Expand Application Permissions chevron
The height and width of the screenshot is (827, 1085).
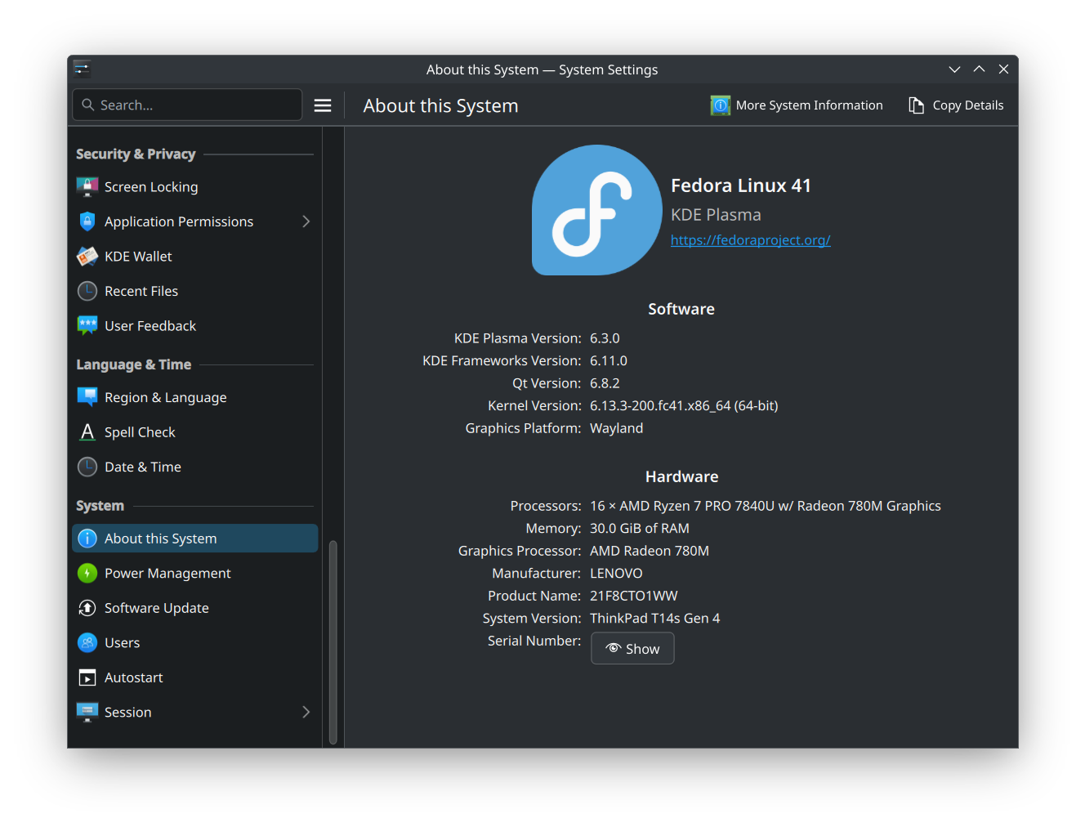click(306, 221)
